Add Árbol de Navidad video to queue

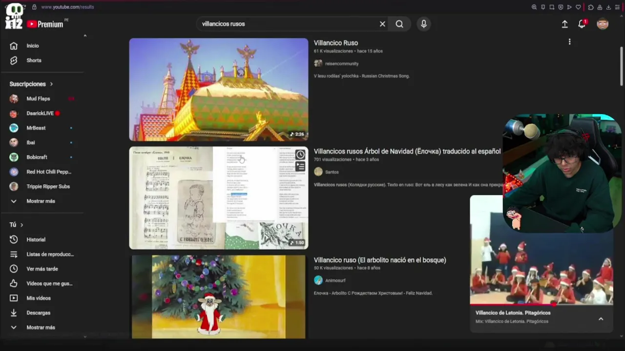(x=300, y=167)
